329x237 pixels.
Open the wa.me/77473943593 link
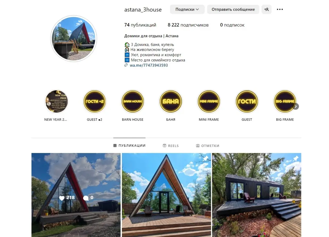(x=149, y=65)
